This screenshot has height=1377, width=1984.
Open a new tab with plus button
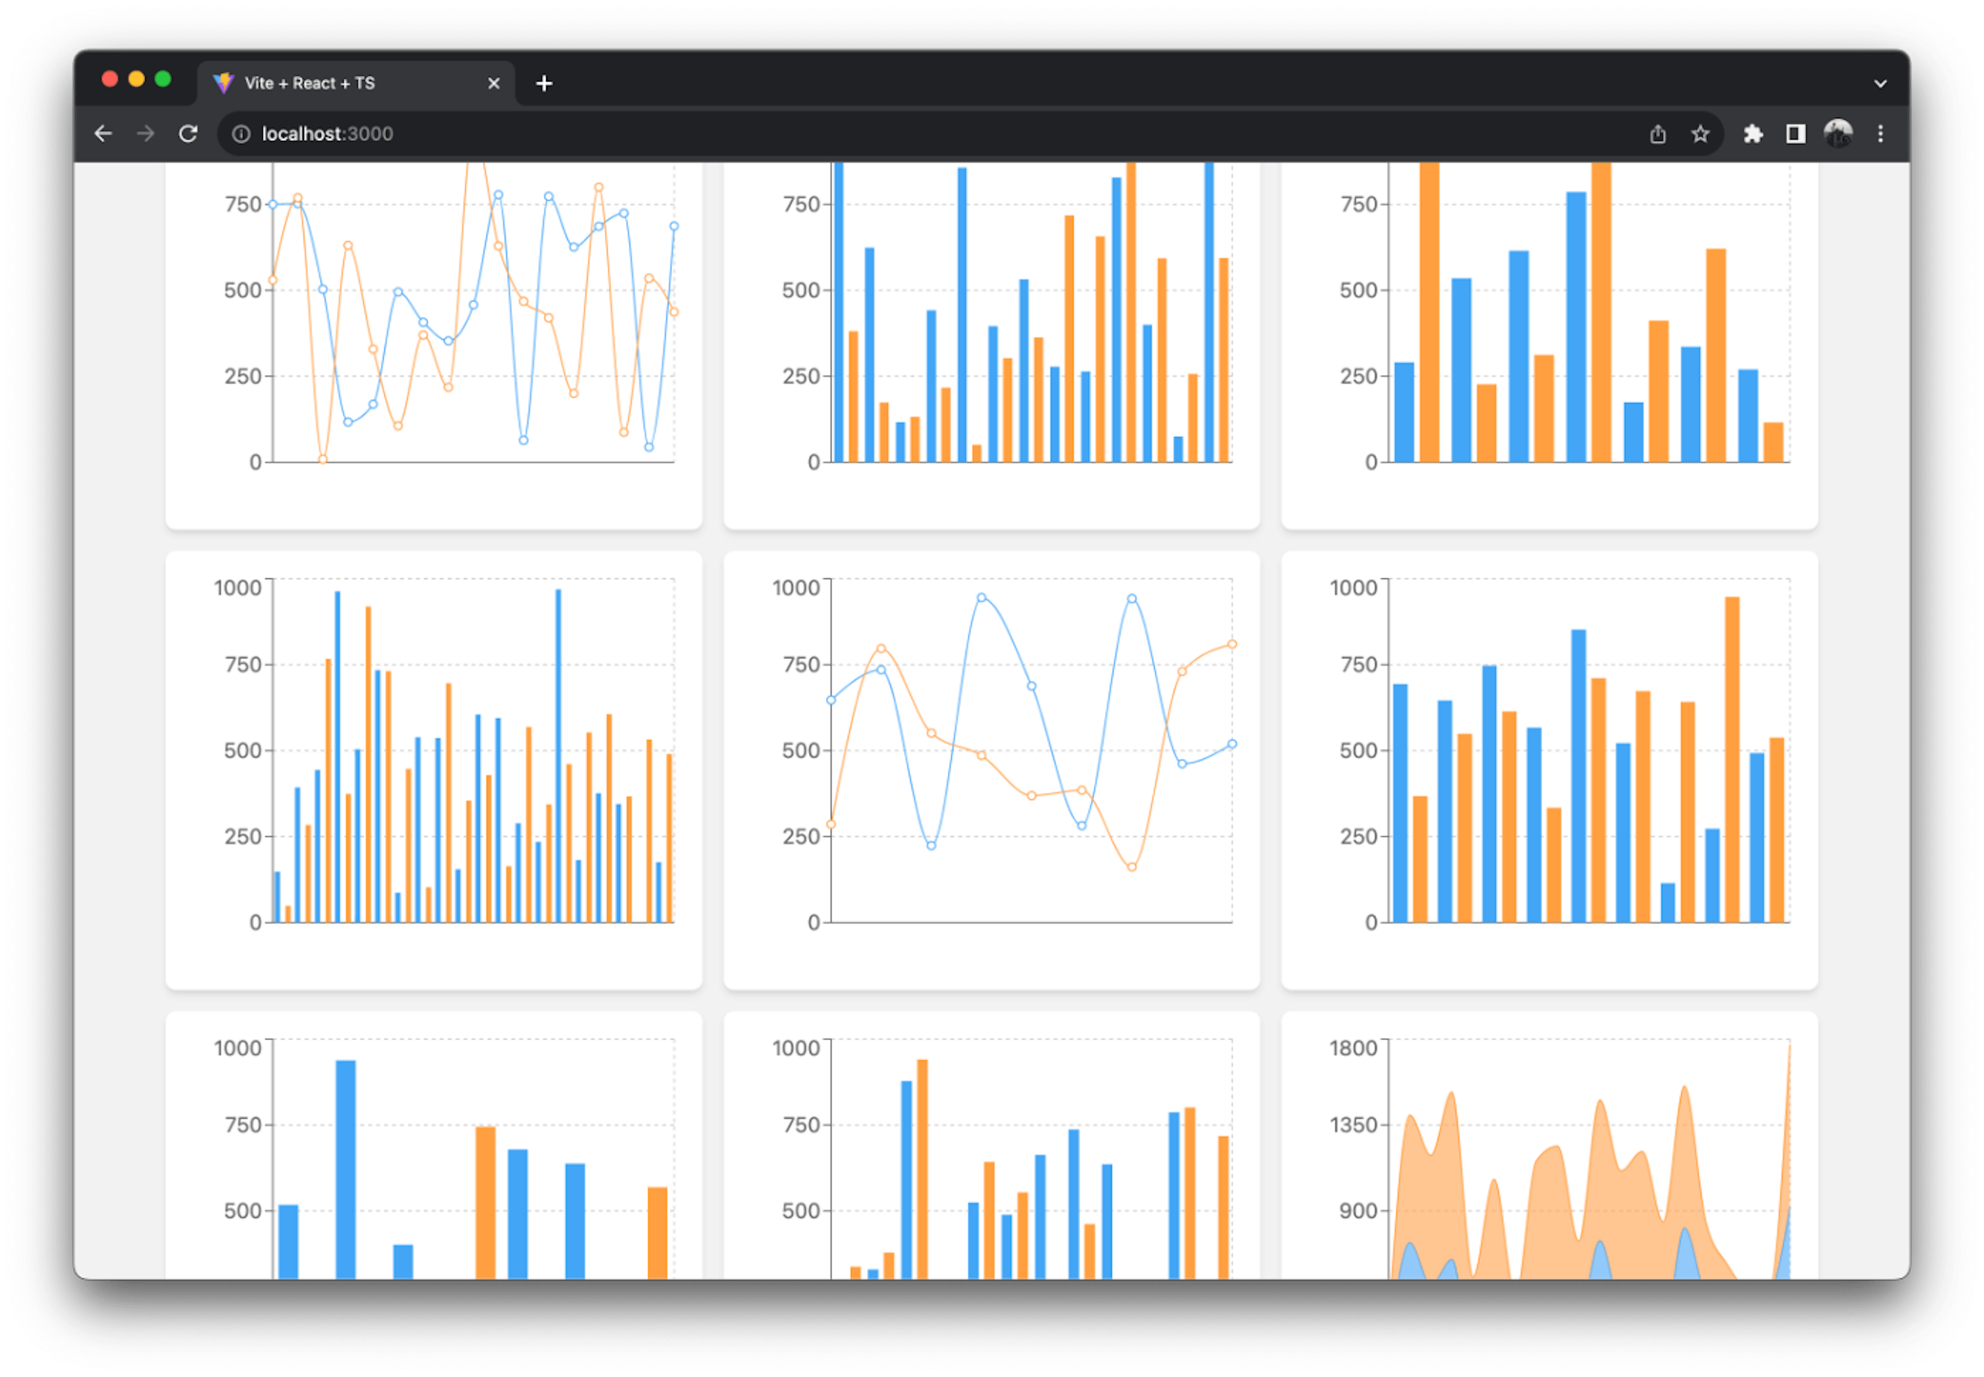click(544, 84)
